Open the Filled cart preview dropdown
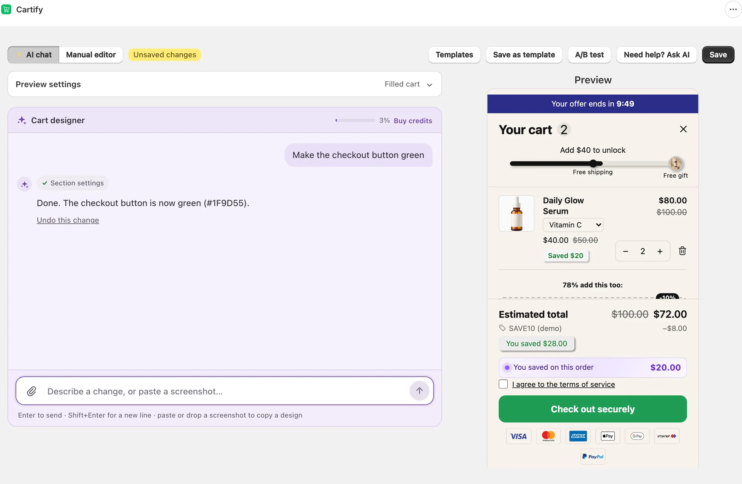 pyautogui.click(x=408, y=84)
